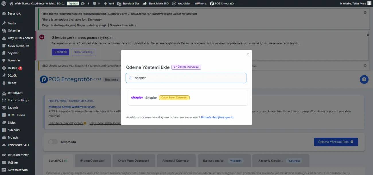
Task: Click the Ortak Form Ödemesi badge
Action: point(174,98)
